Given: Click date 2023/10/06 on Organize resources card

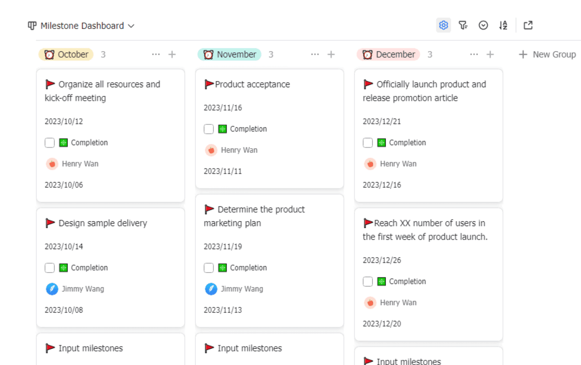Looking at the screenshot, I should pos(64,185).
